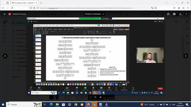This screenshot has width=191, height=107.
Task: Open the three-dot more options menu in viewer
Action: pos(186,14)
